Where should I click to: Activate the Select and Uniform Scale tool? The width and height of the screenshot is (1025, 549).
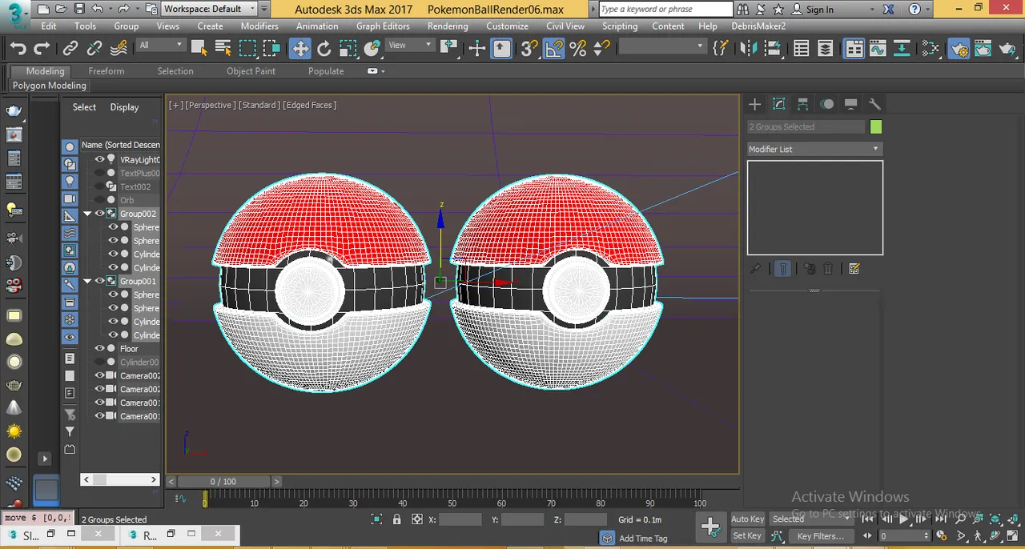pos(348,49)
